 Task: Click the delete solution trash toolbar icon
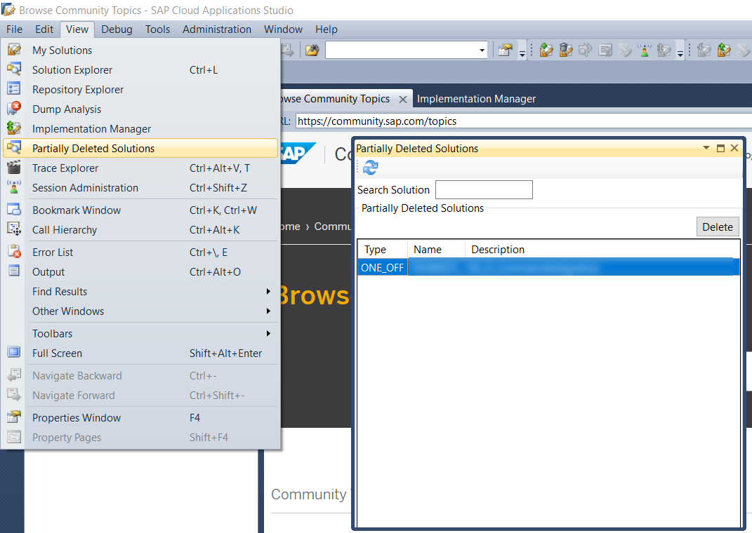point(566,50)
